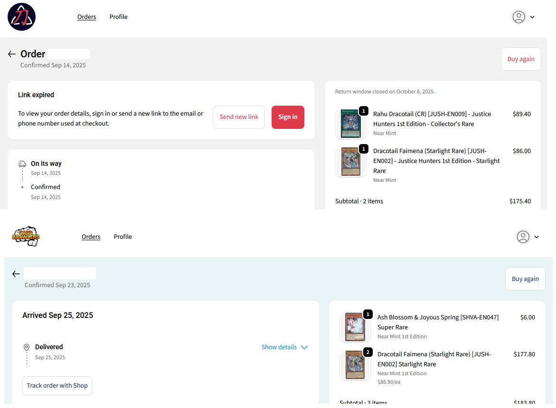Click the red Sign in button
Viewport: 556px width, 408px height.
pyautogui.click(x=288, y=117)
